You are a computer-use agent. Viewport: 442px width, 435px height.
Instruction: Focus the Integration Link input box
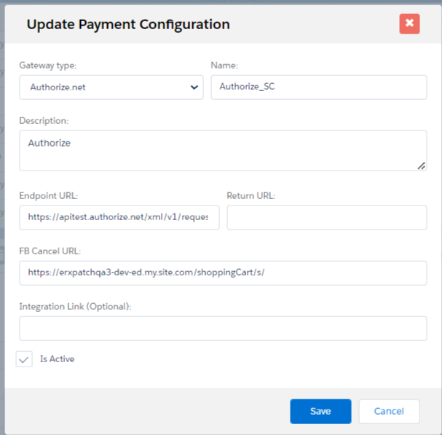coord(223,328)
